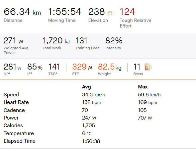Click the 271 W weighted avg power
196x151 pixels.
(13, 41)
